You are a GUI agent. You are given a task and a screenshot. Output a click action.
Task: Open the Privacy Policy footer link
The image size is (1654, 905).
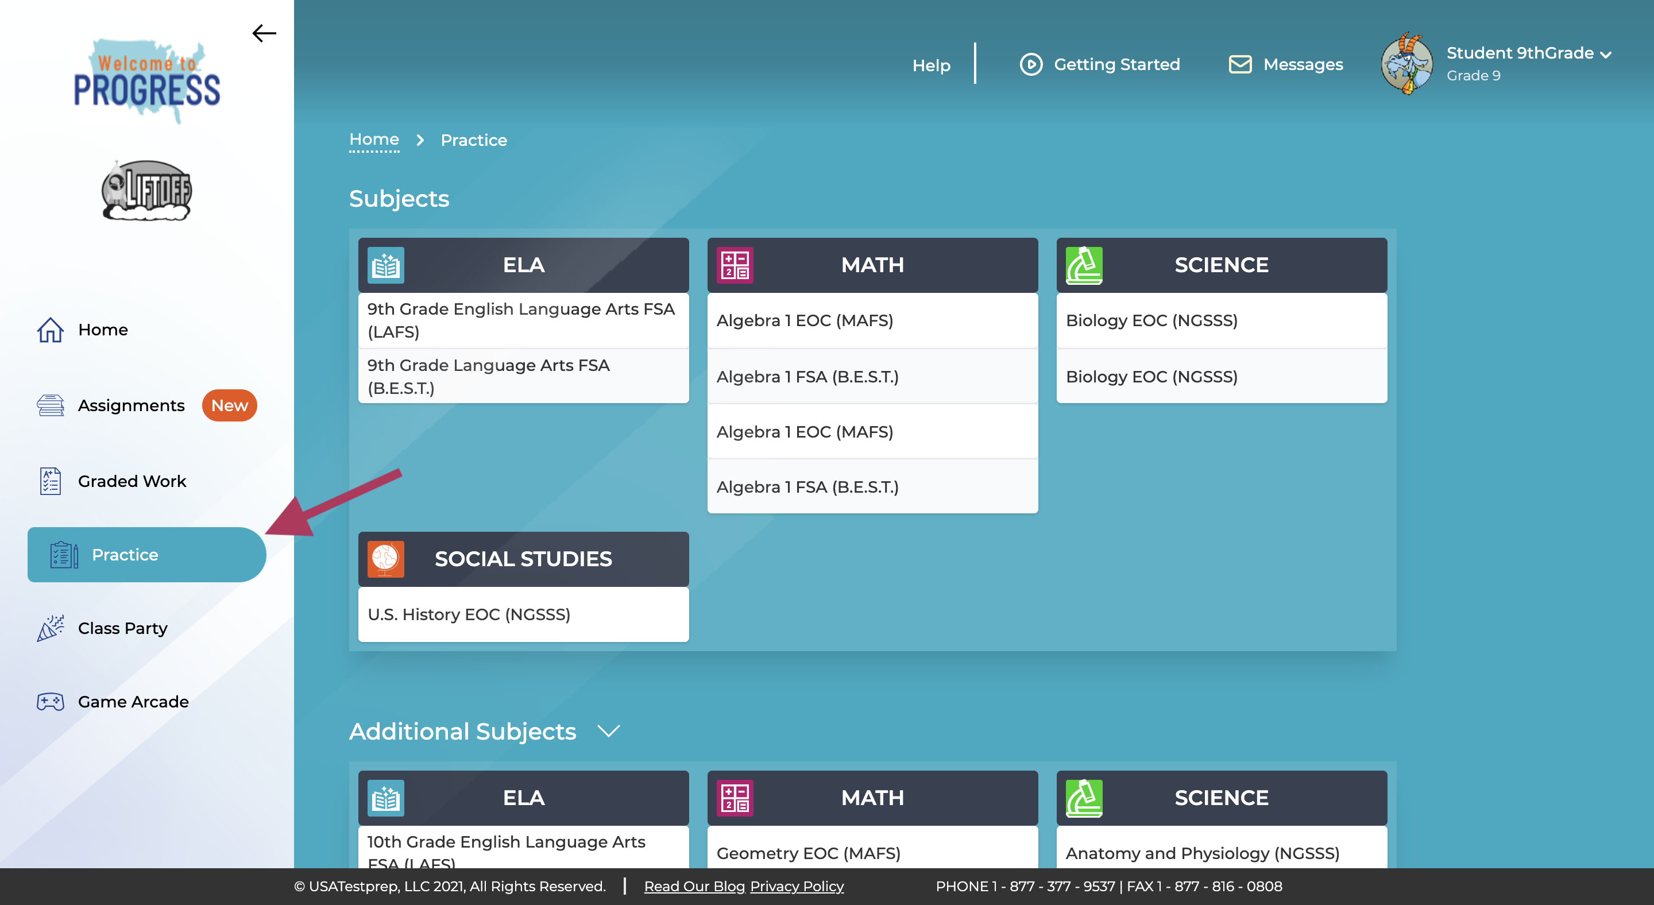796,887
